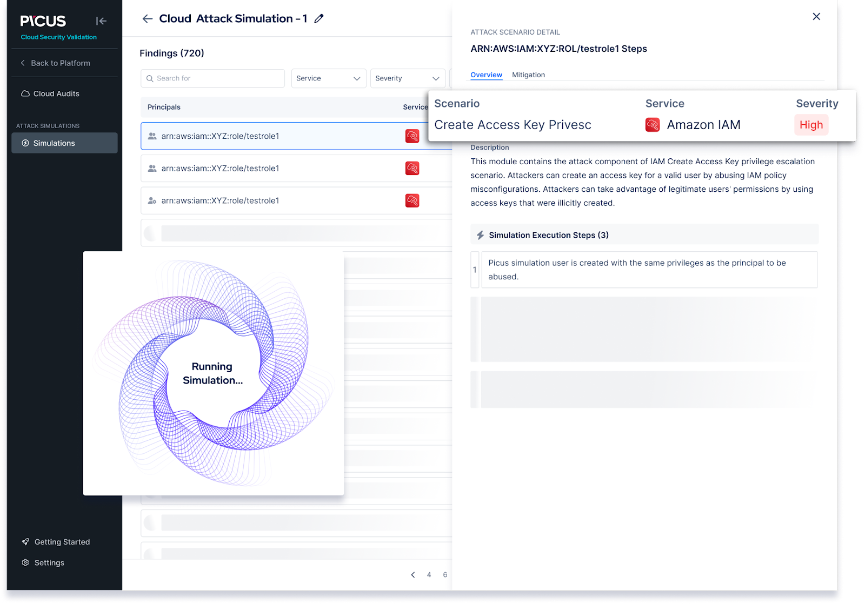Click the pencil icon to rename simulation

[x=319, y=19]
